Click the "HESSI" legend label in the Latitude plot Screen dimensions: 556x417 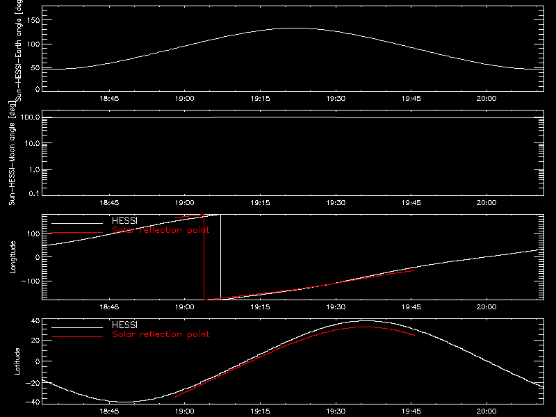tap(124, 325)
